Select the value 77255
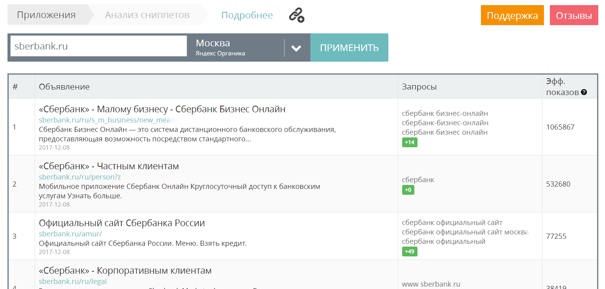This screenshot has height=289, width=605. (x=556, y=236)
